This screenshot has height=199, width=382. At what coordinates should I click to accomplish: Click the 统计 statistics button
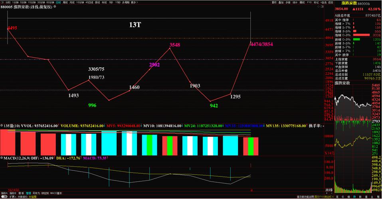[295, 2]
